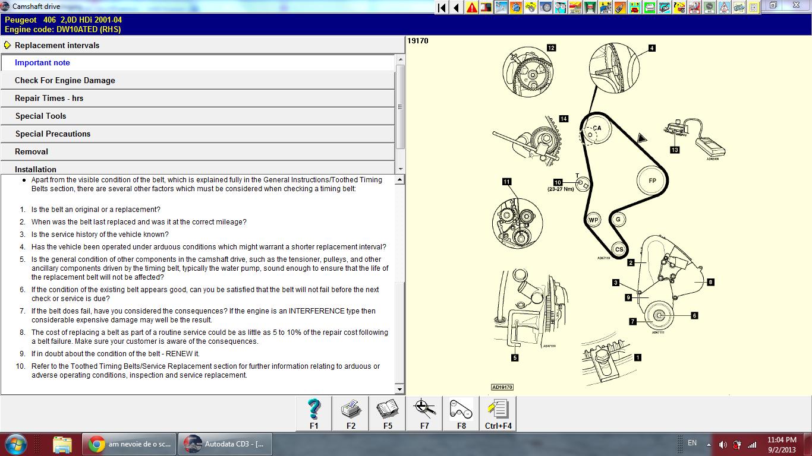Open Repair Times - hrs section

(x=197, y=98)
